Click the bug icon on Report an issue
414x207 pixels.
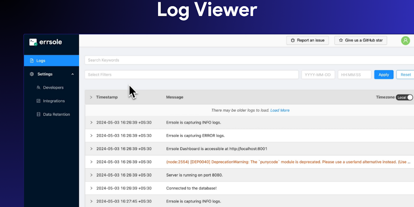point(293,40)
